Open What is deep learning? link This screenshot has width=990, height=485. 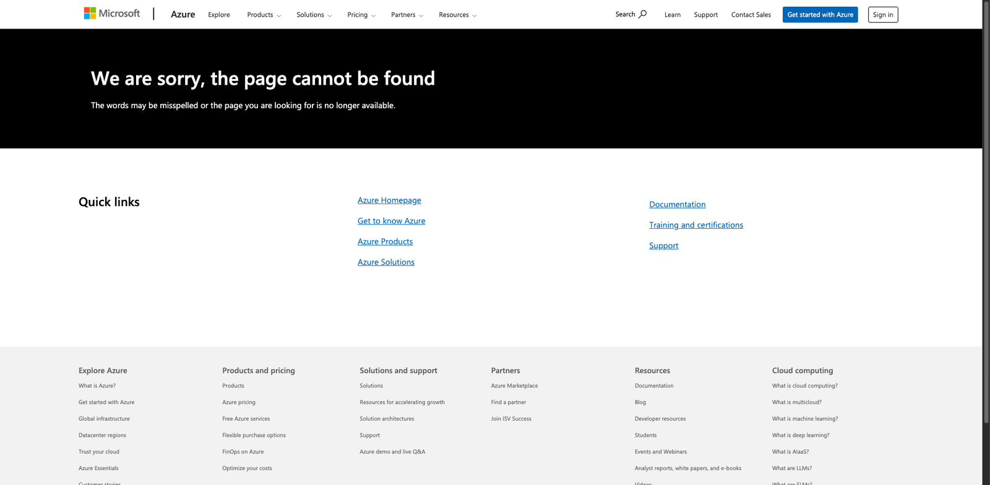[801, 436]
